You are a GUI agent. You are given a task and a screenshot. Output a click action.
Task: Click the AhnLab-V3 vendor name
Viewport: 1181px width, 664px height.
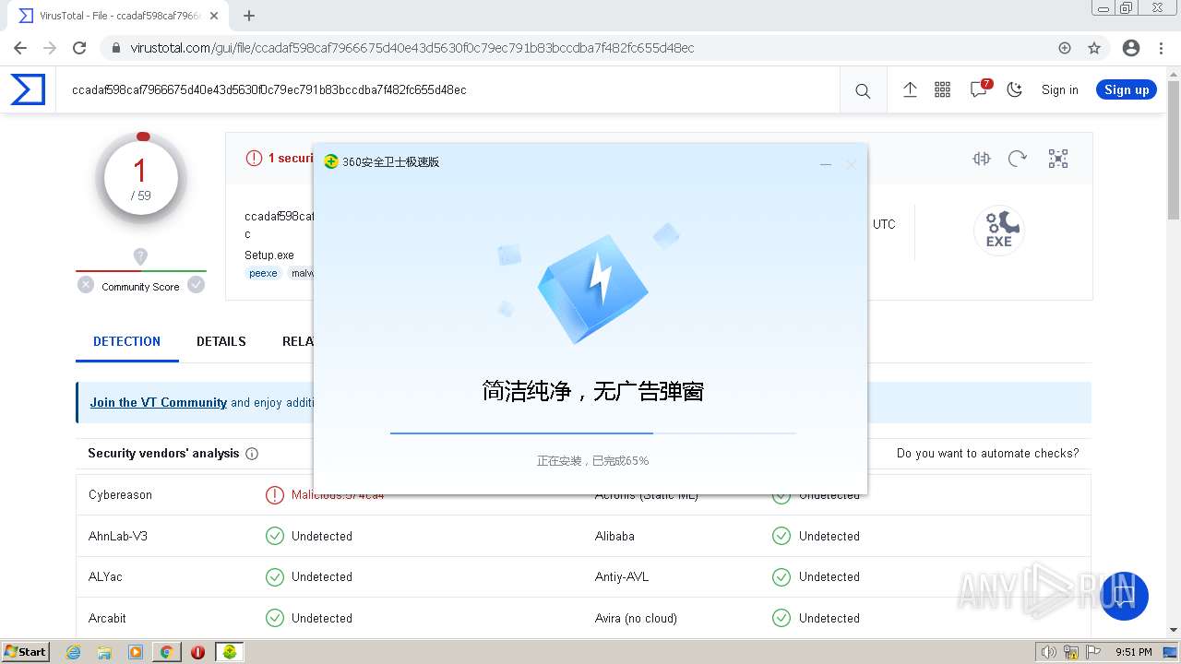pyautogui.click(x=117, y=536)
